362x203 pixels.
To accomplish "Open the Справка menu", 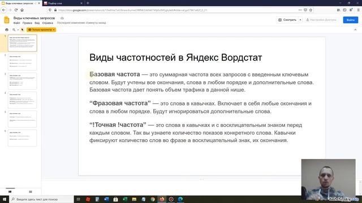I will pos(48,23).
